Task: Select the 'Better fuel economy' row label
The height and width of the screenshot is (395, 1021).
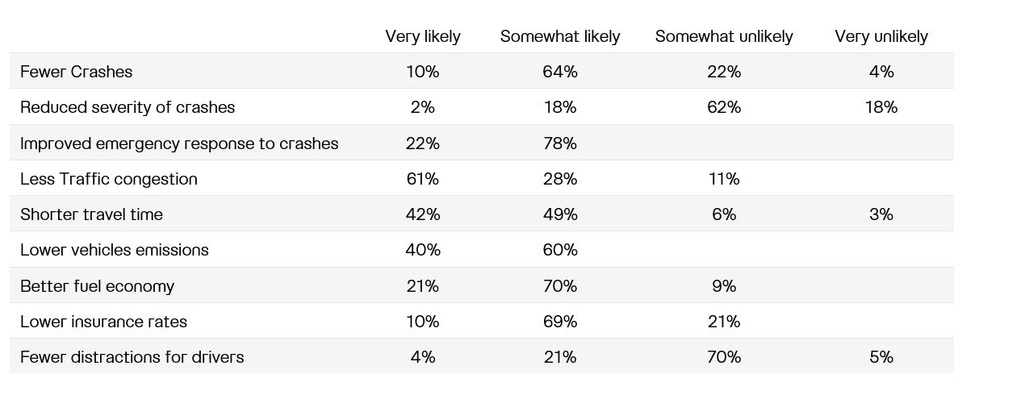Action: pos(97,286)
